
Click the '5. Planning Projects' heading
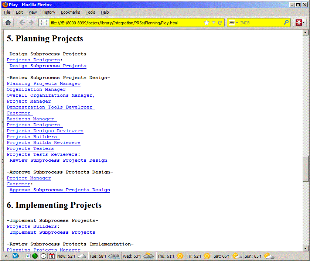click(45, 38)
